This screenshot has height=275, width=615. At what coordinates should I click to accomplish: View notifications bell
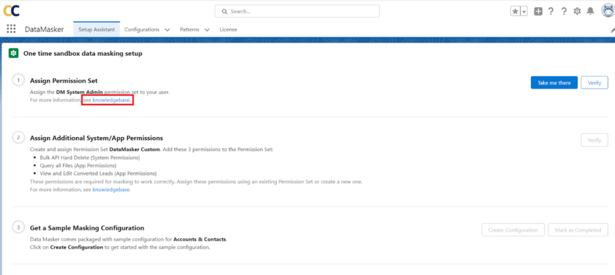point(590,11)
